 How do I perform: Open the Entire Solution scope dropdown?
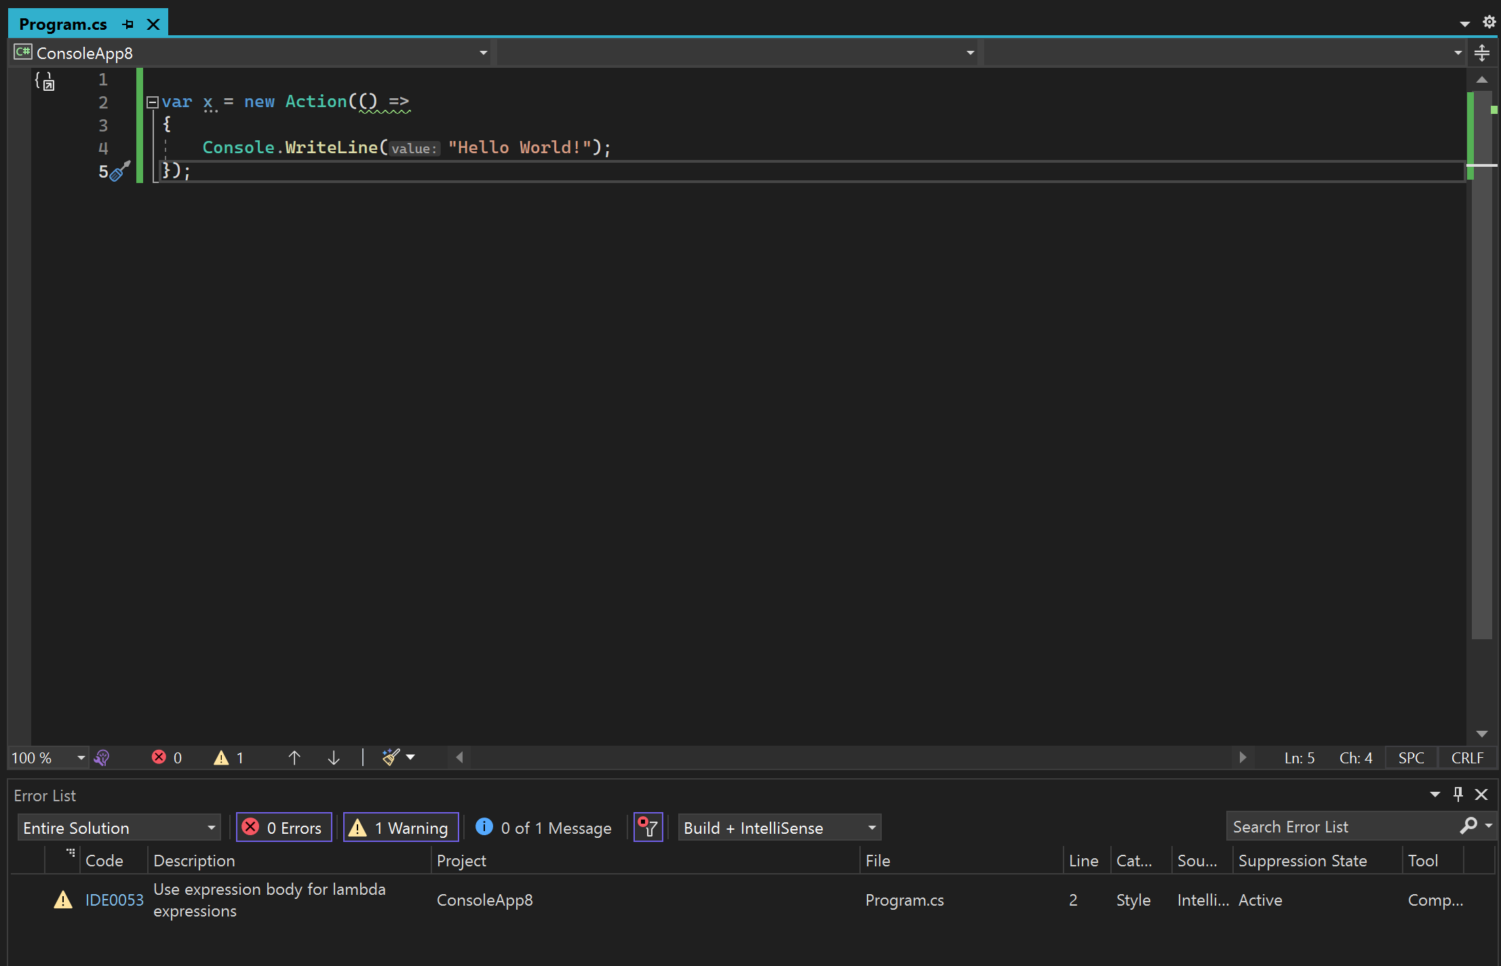pos(119,828)
